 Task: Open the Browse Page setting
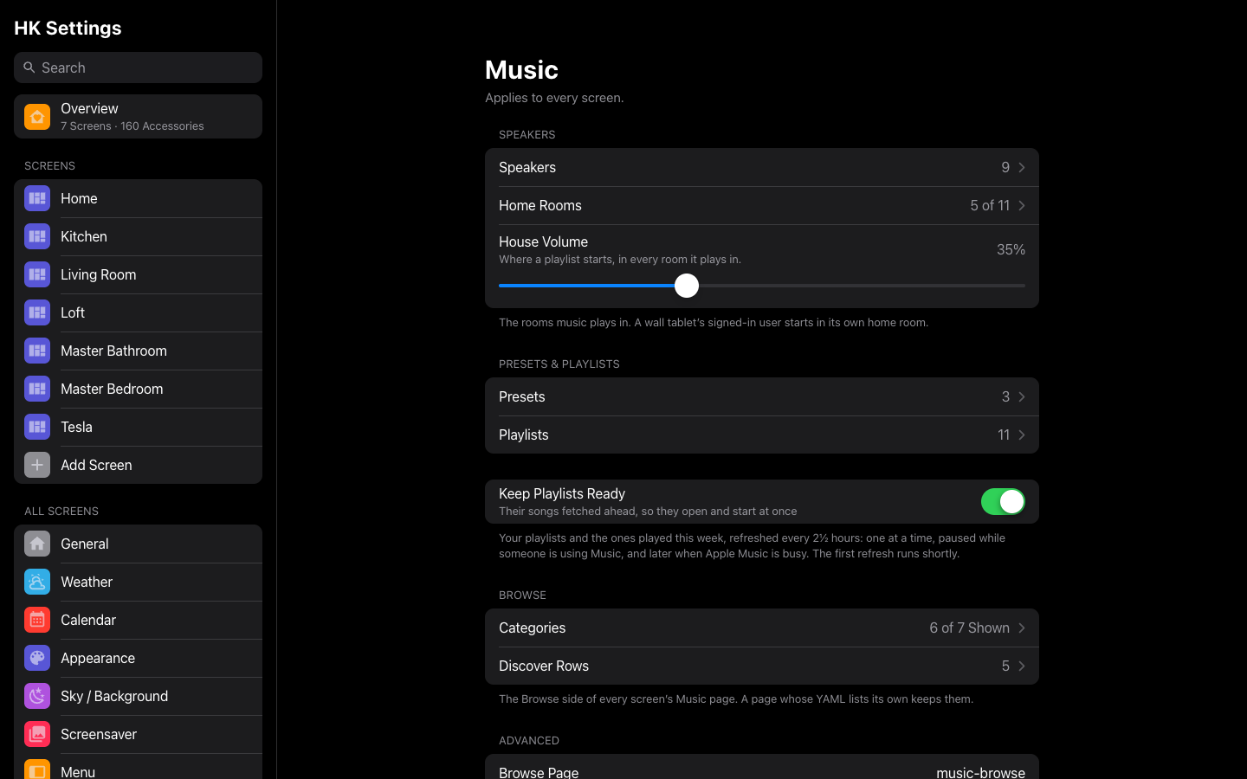click(x=762, y=767)
